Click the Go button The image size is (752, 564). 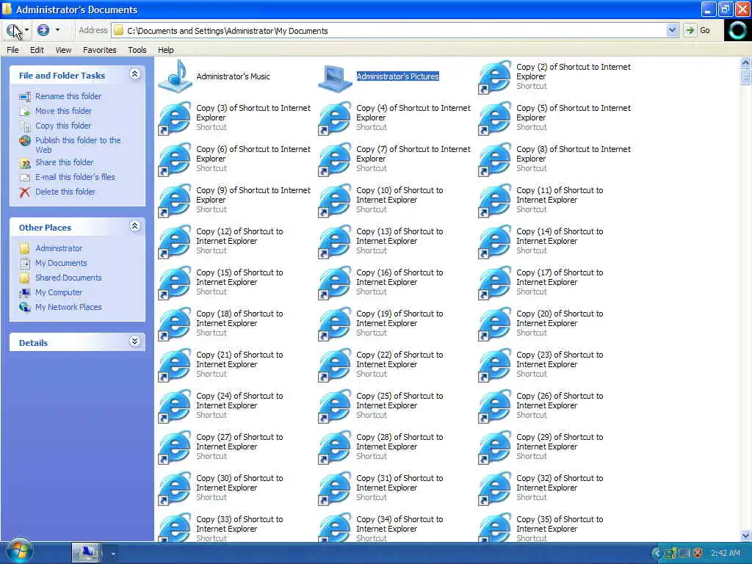(x=697, y=31)
